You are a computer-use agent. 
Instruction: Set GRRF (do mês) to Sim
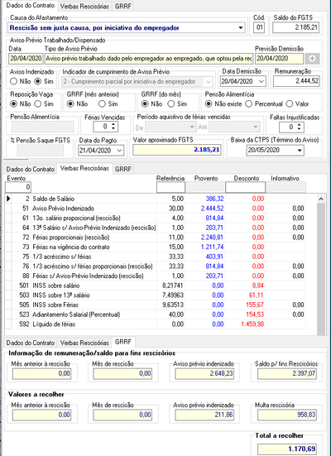[x=171, y=103]
